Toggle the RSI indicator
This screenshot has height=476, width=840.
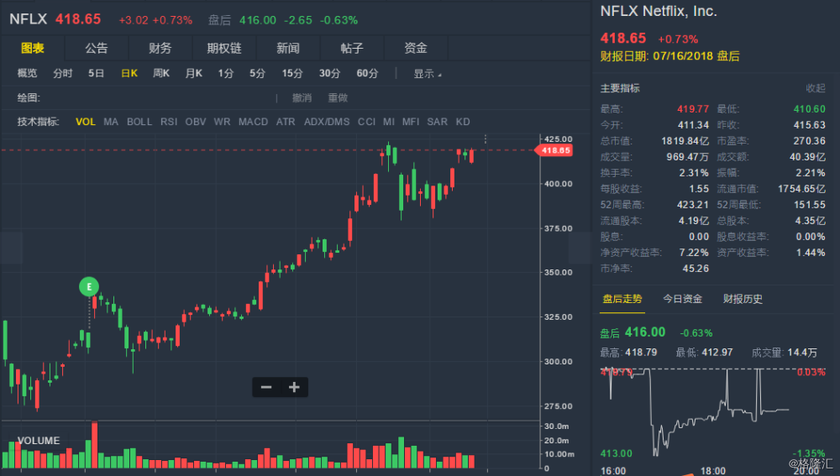[169, 122]
